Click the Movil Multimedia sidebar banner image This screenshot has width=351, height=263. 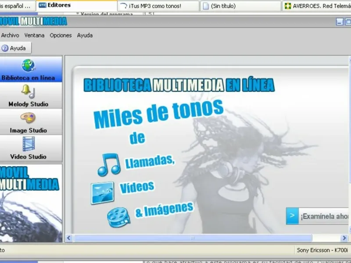(31, 203)
